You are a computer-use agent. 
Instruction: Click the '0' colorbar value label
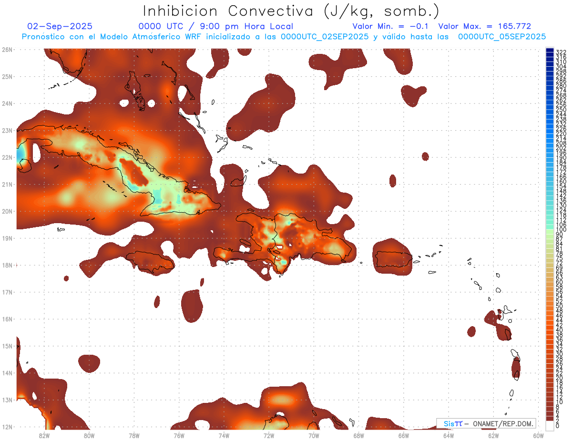tap(558, 426)
